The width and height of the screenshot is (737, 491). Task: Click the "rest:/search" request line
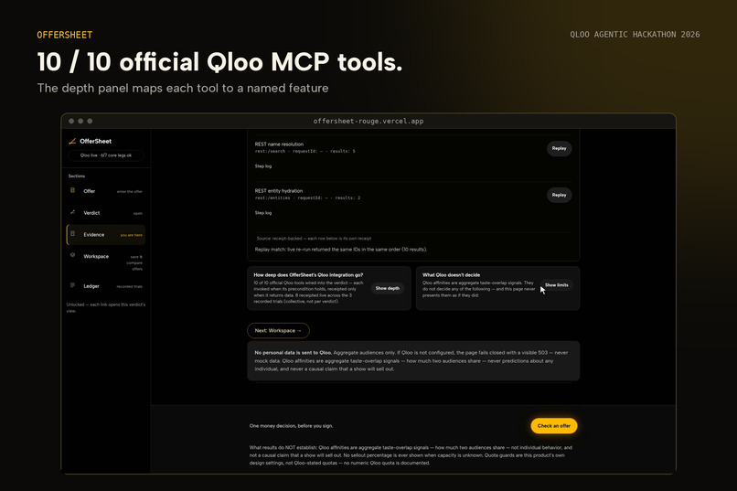(x=305, y=151)
